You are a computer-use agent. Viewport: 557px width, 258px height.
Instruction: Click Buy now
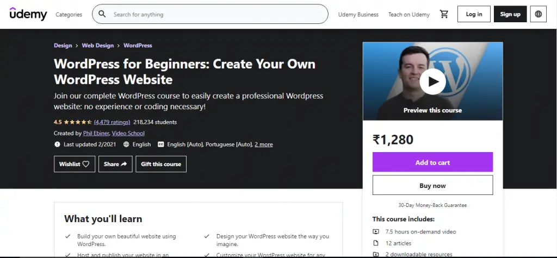coord(432,186)
